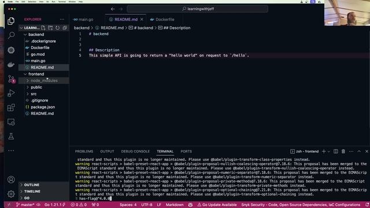Change encoding via UTF-8 status item
The height and width of the screenshot is (208, 370).
click(x=147, y=205)
